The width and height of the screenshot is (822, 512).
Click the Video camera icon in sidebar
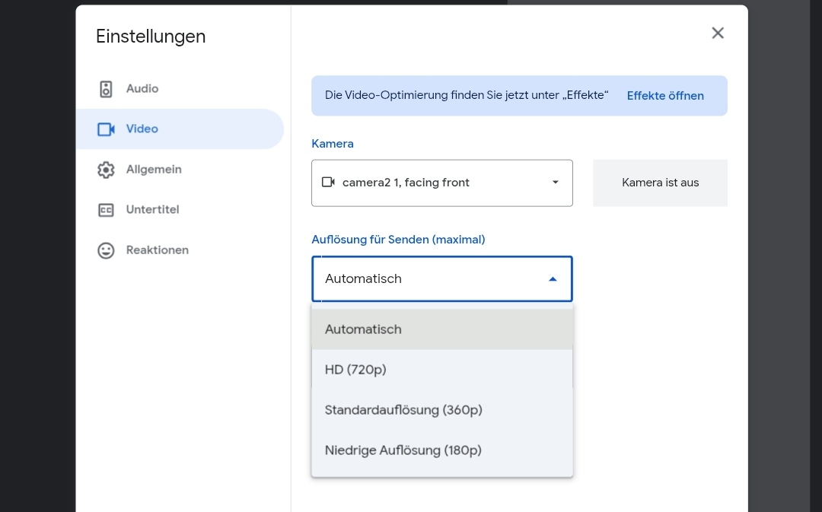[x=106, y=129]
